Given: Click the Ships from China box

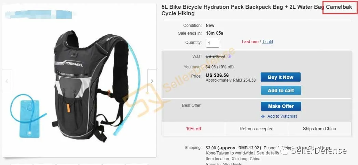Looking at the screenshot, I should [319, 129].
